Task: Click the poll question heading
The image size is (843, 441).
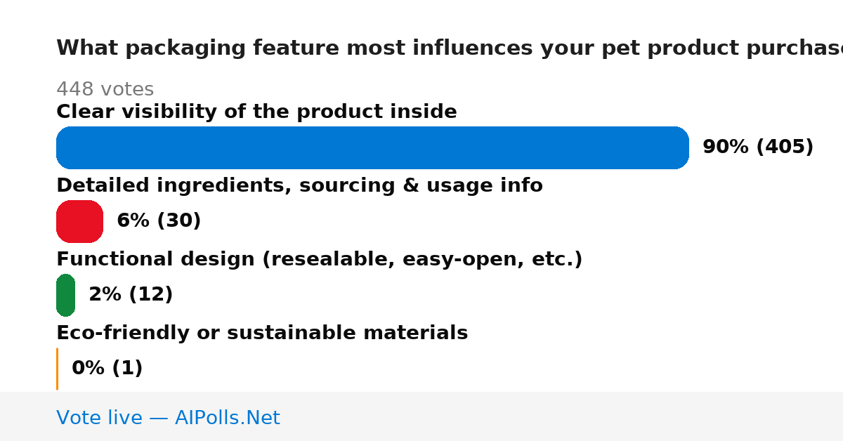Action: click(x=450, y=48)
